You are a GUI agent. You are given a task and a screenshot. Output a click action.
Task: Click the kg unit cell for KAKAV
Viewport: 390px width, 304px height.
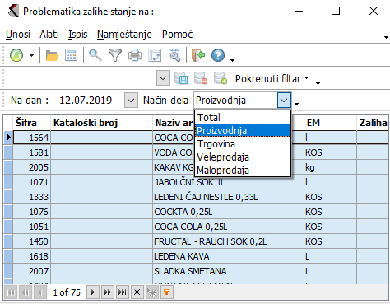[x=330, y=167]
